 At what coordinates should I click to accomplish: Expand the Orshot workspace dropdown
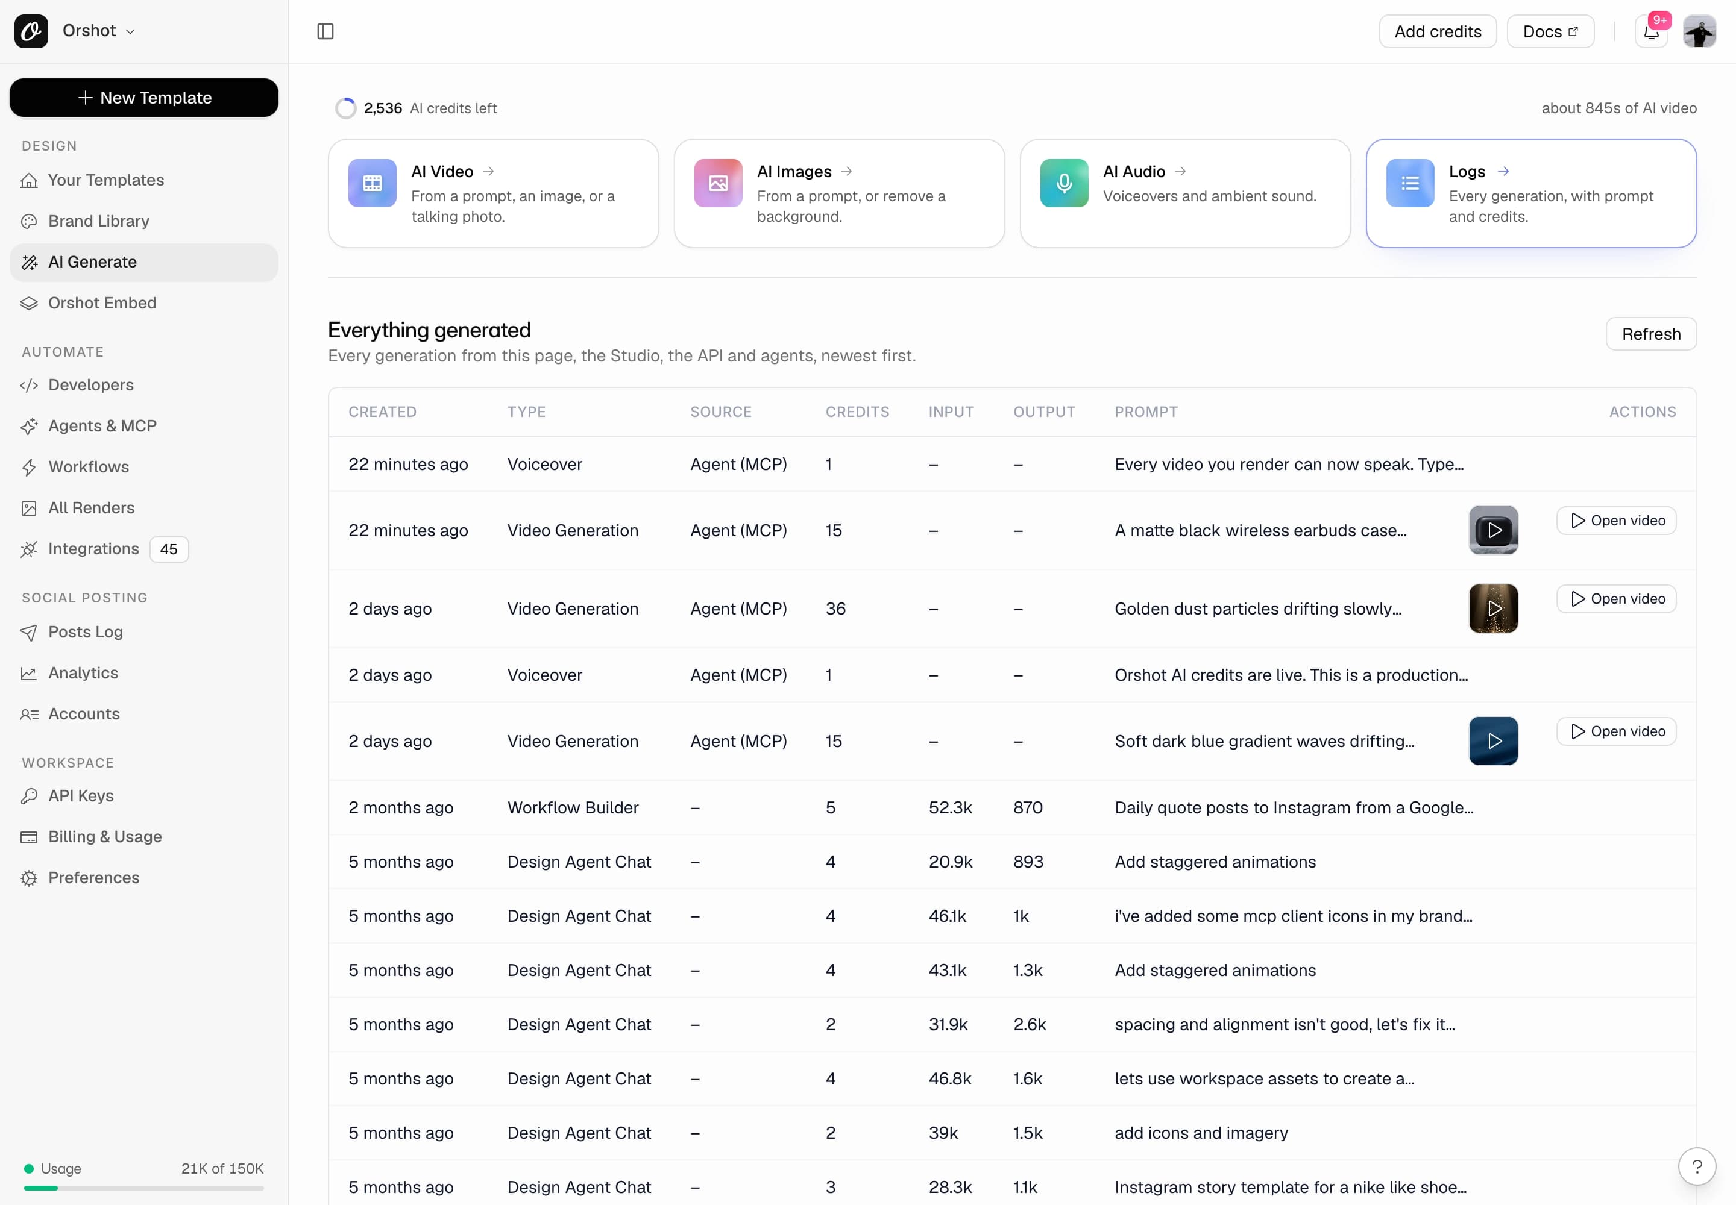[99, 31]
